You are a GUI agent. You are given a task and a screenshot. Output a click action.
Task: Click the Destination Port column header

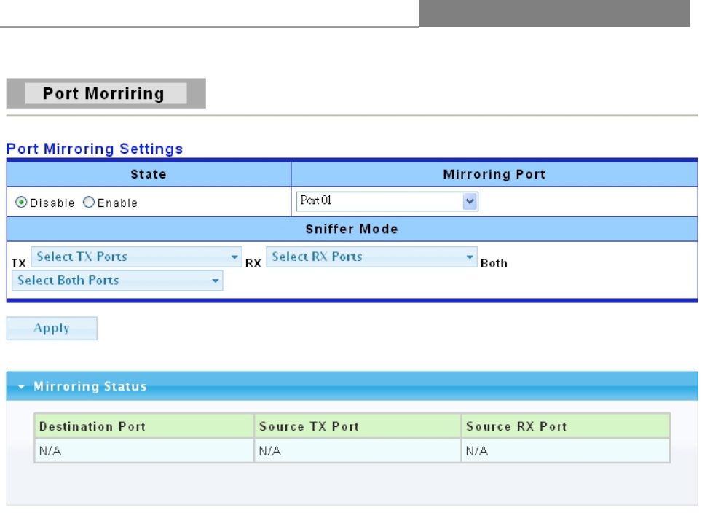(144, 426)
